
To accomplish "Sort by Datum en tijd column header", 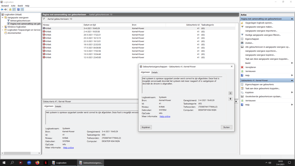I will point(107,25).
